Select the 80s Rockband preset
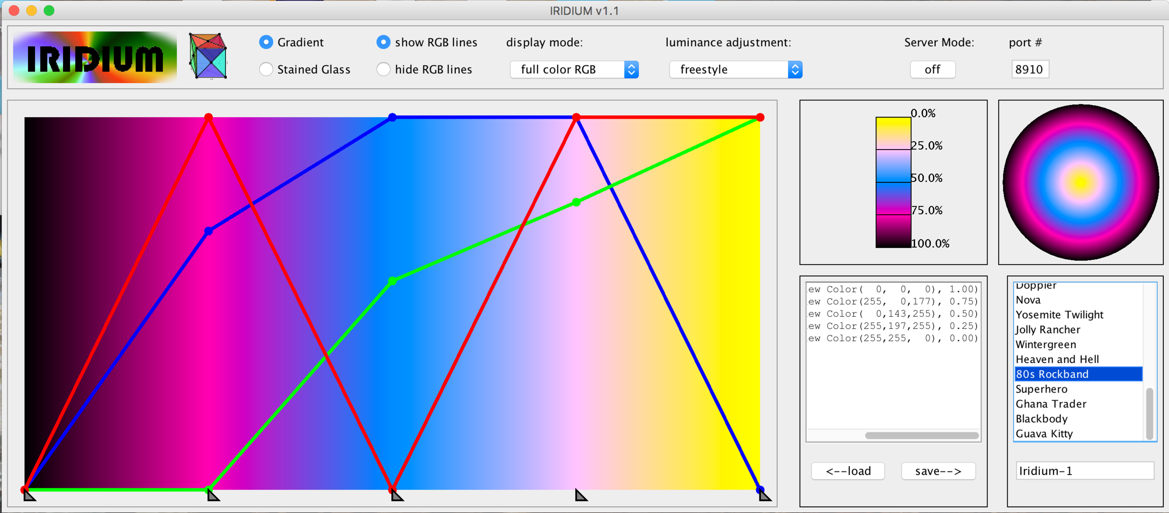 pos(1078,374)
